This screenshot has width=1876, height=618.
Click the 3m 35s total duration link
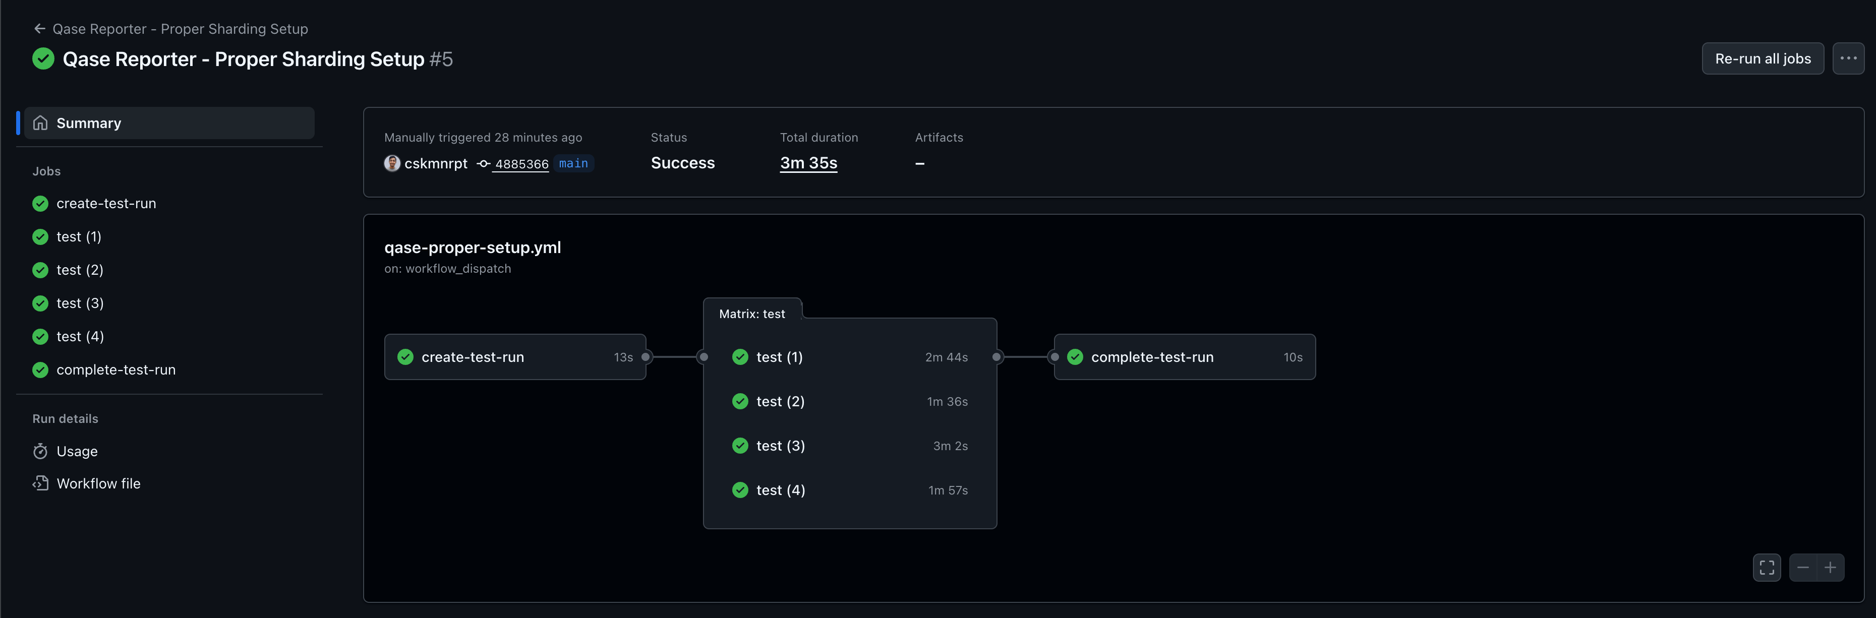[x=808, y=163]
